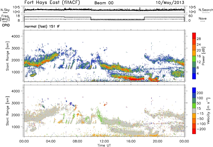
Task: Click the red high-power echo near 16:00 UT
Action: [x=136, y=79]
